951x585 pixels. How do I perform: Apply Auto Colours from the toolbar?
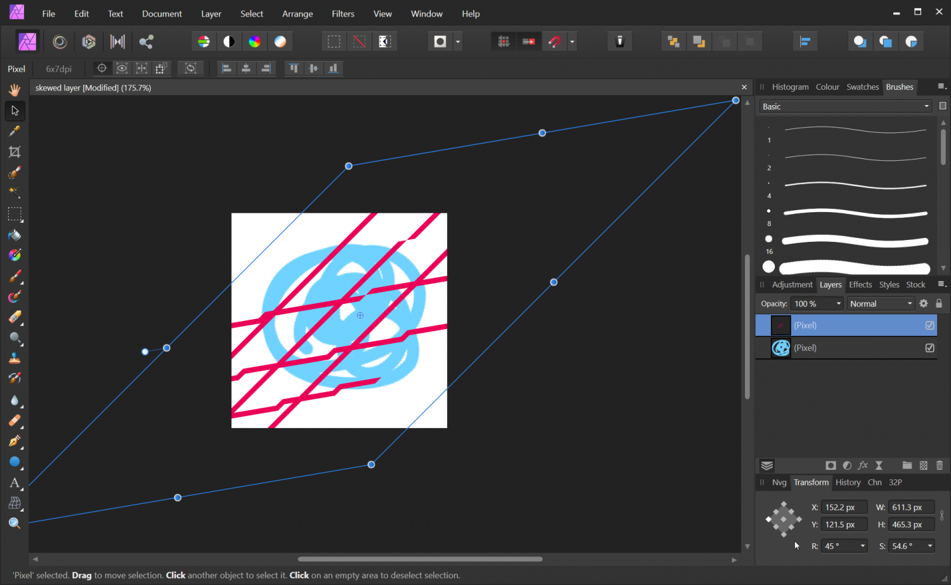click(x=254, y=42)
